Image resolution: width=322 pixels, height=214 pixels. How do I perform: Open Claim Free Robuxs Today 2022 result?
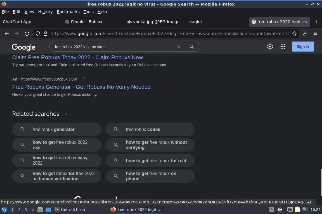click(x=77, y=57)
